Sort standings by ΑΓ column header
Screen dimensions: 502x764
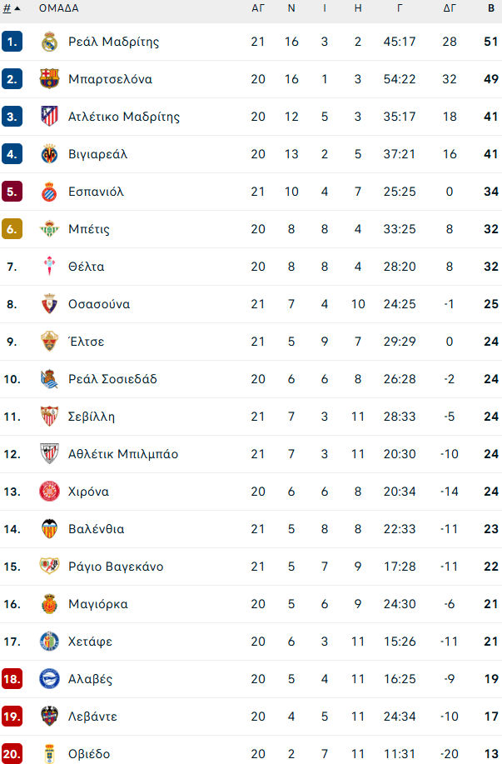point(258,8)
